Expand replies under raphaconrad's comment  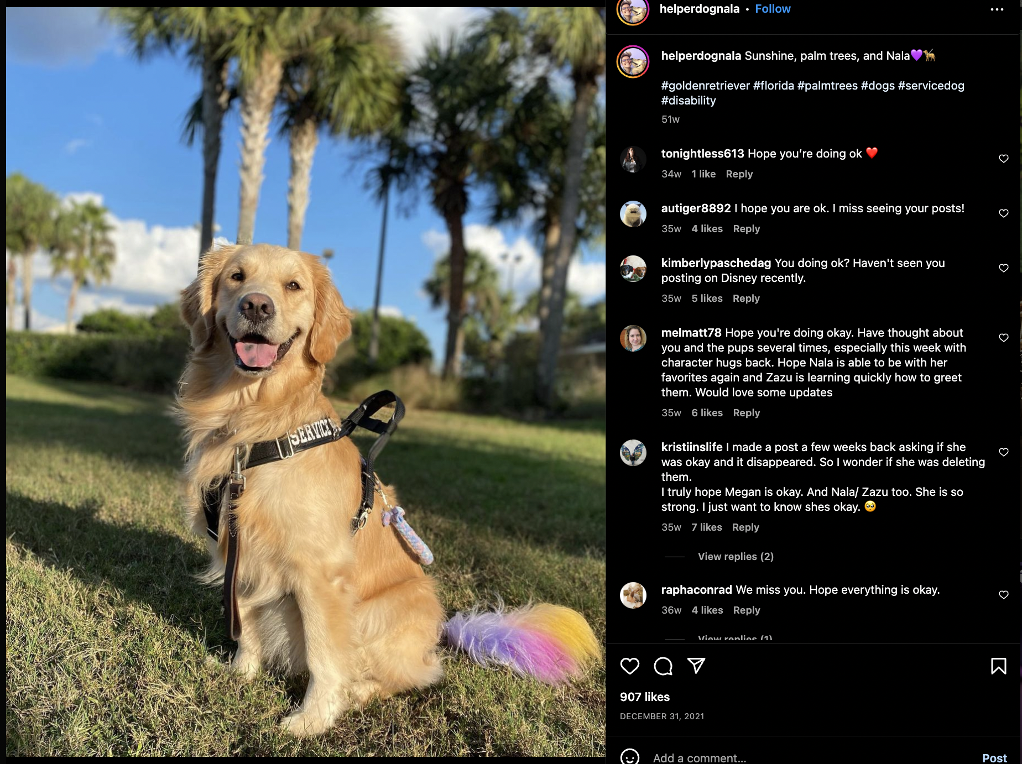[735, 638]
